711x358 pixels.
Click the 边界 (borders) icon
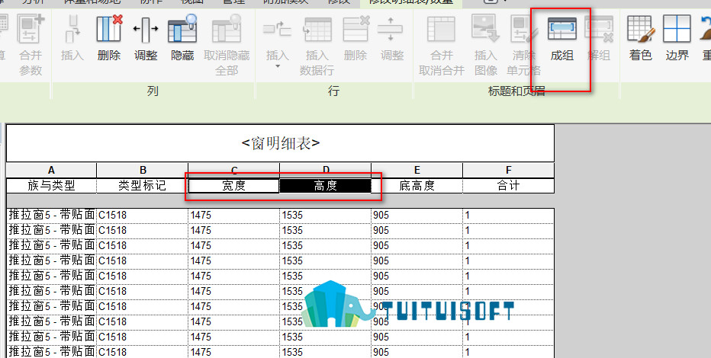[677, 29]
